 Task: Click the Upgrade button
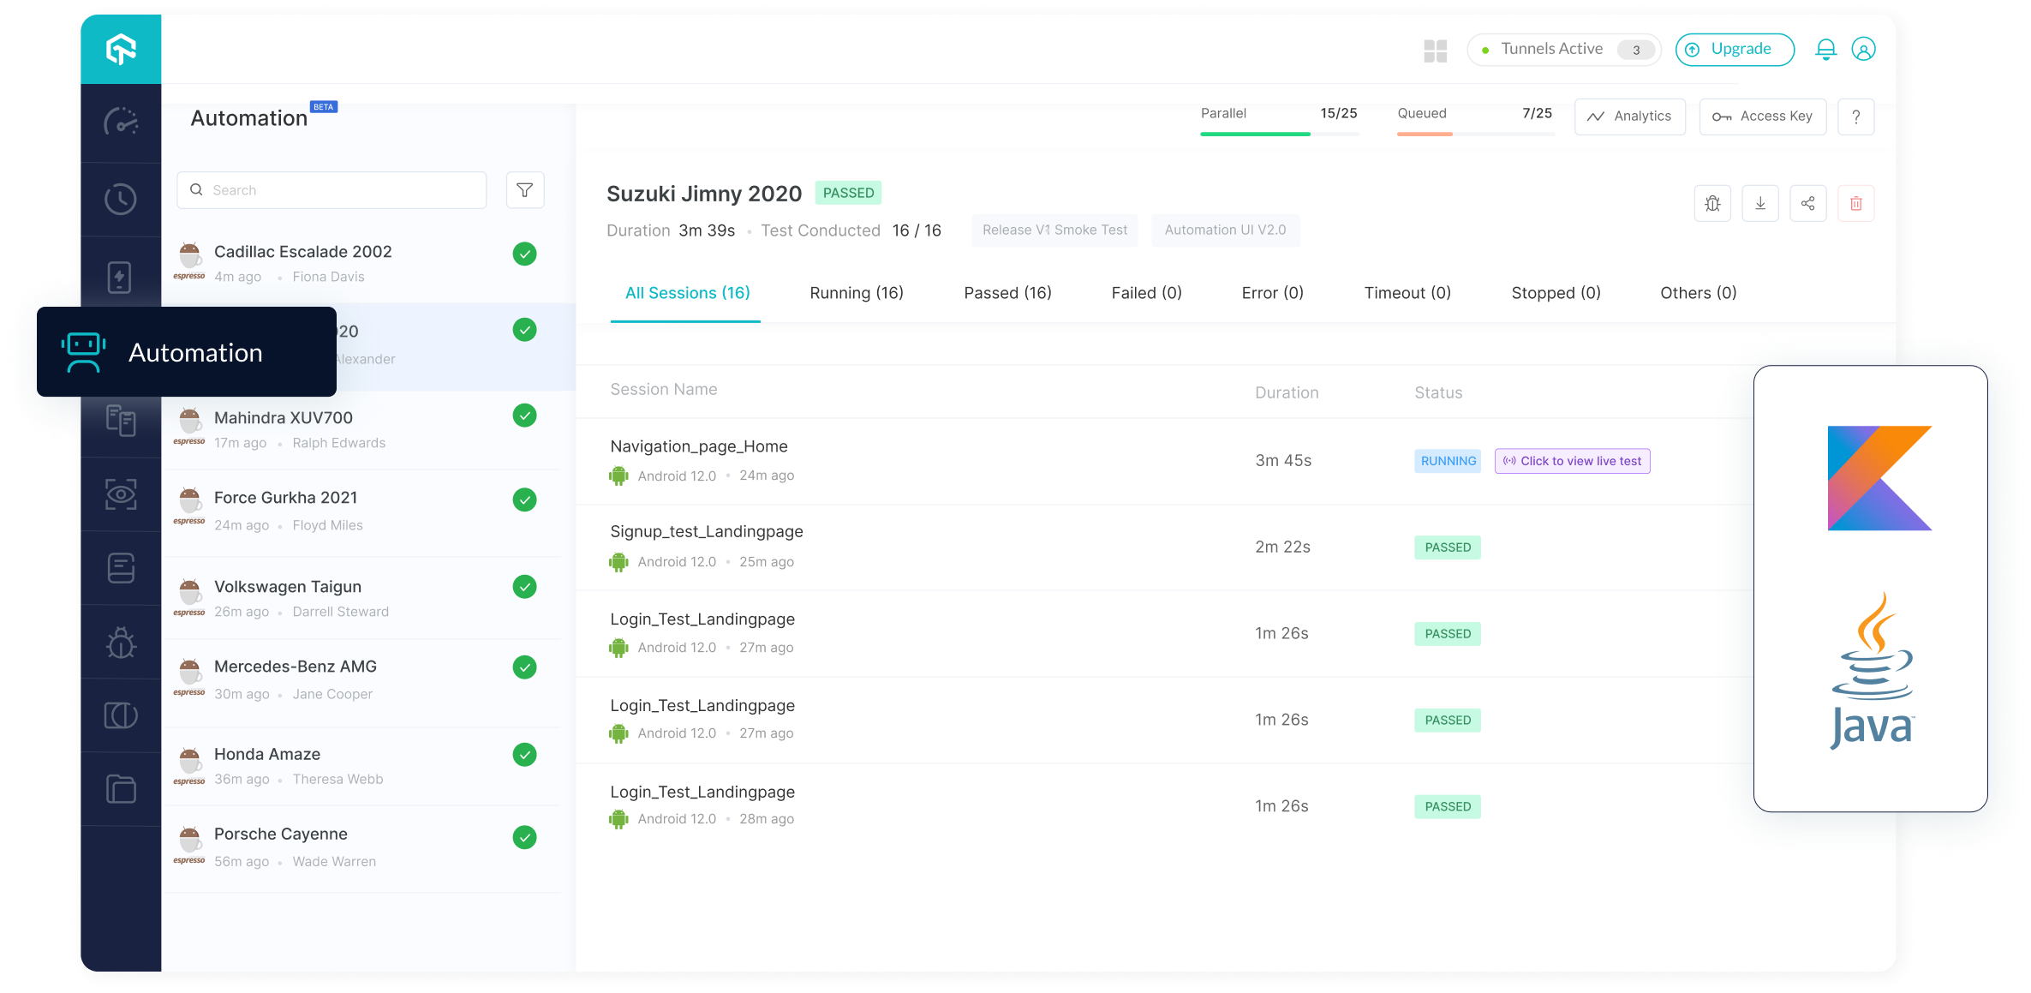[x=1734, y=50]
